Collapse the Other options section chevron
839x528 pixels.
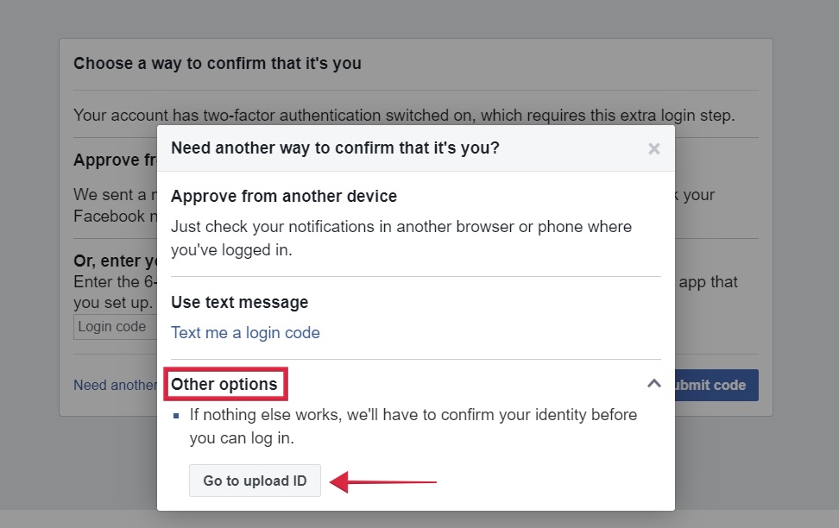tap(653, 383)
